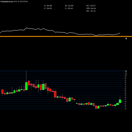Click the 30 price axis label
Viewport: 132px width, 132px height.
pos(125,101)
